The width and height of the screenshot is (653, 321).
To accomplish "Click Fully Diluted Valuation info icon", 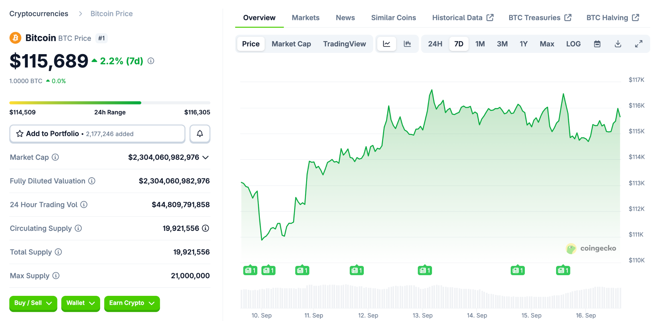I will (x=92, y=181).
